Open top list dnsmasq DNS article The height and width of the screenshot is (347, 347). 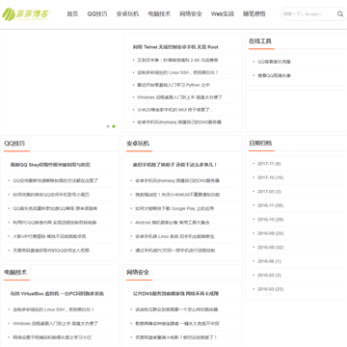pyautogui.click(x=179, y=122)
